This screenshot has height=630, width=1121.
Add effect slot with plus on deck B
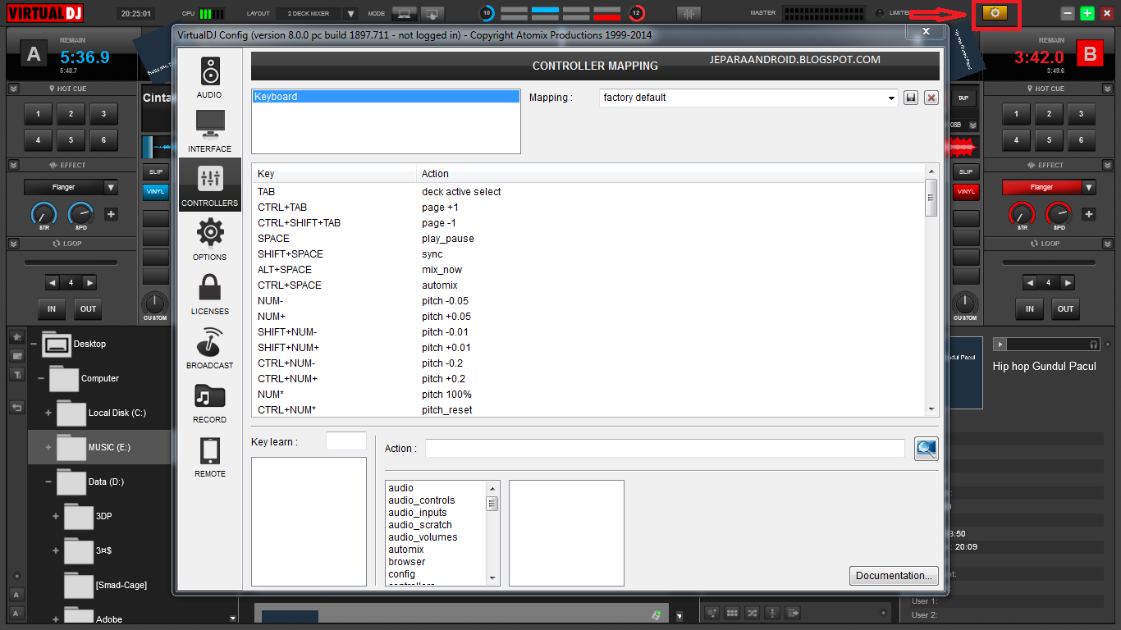(x=1089, y=215)
